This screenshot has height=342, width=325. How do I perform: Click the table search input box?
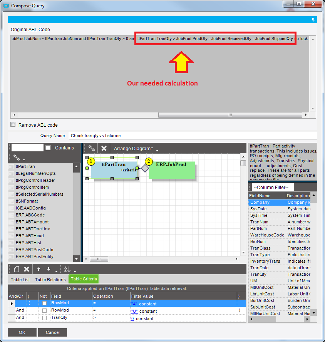[27, 148]
